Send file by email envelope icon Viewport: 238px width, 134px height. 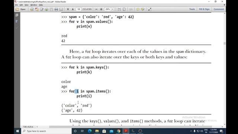point(61,9)
